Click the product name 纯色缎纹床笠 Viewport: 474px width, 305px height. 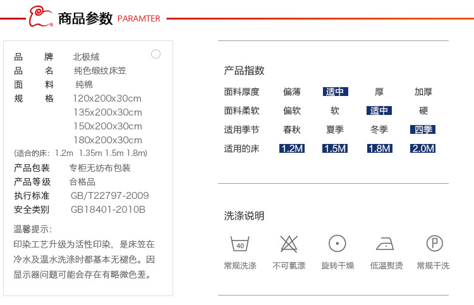pyautogui.click(x=100, y=70)
